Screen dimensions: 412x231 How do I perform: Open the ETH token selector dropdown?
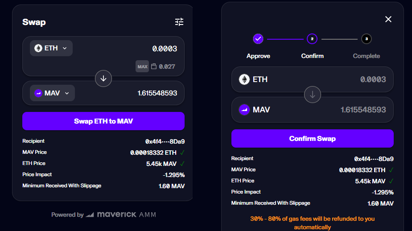[51, 48]
